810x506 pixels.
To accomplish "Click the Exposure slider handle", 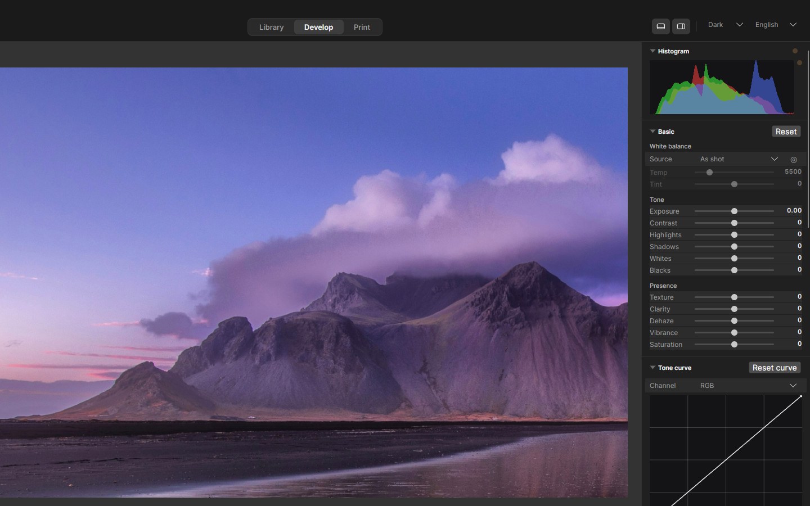I will pos(734,211).
